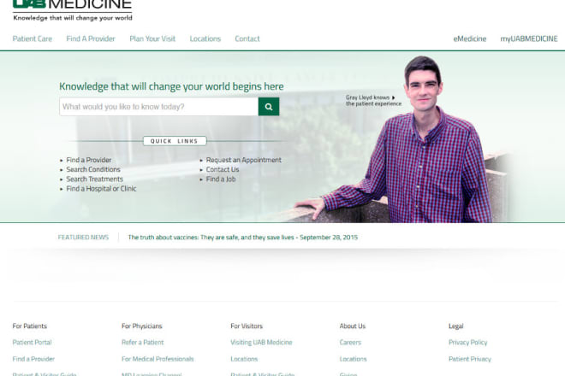Image resolution: width=565 pixels, height=376 pixels.
Task: Open the Find A Provider nav item
Action: pos(91,38)
